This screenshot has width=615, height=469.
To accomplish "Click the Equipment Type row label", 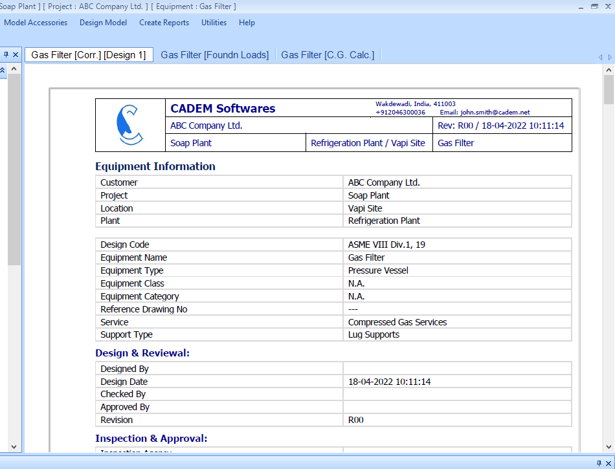I will [132, 271].
